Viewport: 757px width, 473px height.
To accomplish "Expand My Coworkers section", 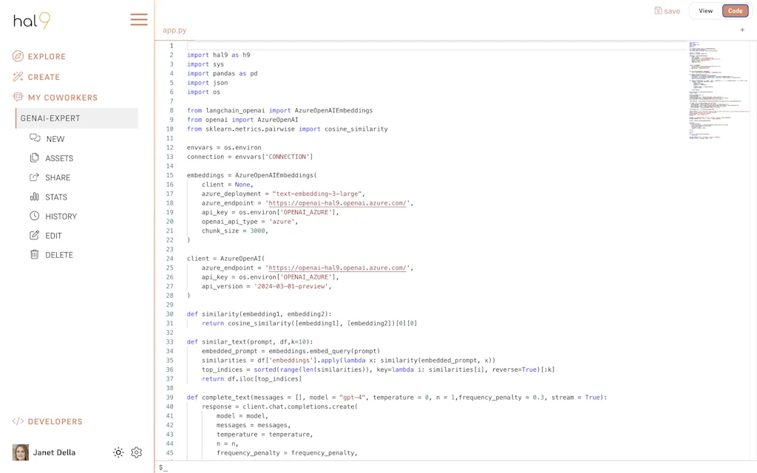I will pyautogui.click(x=62, y=98).
